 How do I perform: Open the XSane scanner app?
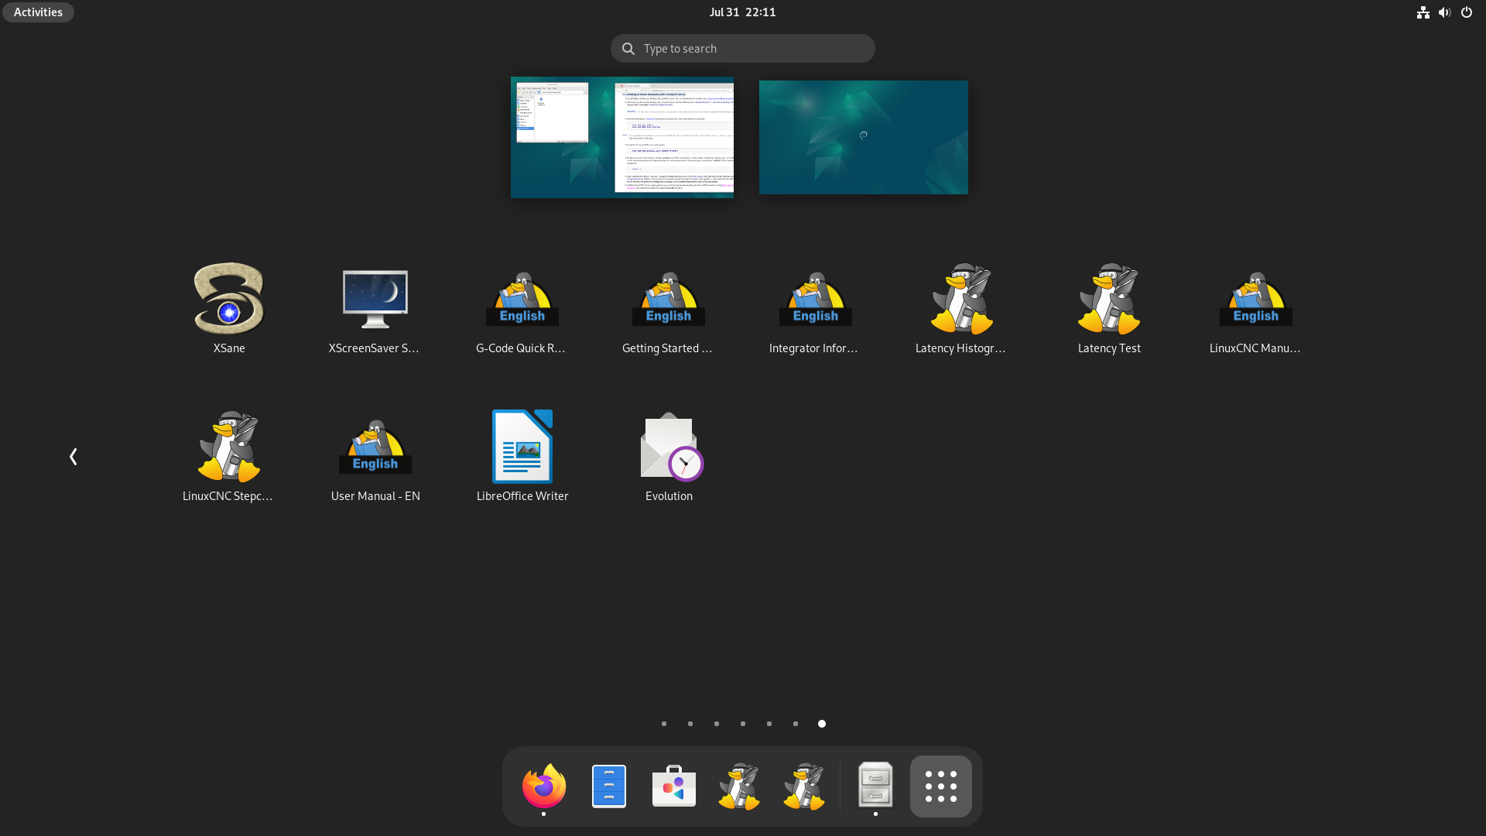(229, 309)
